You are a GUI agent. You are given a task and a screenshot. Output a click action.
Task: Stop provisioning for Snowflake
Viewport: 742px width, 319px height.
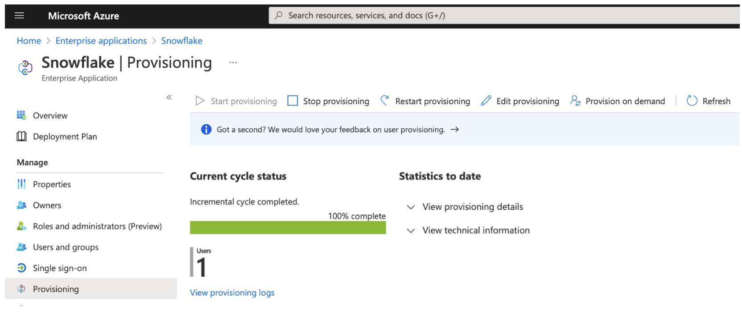coord(328,101)
